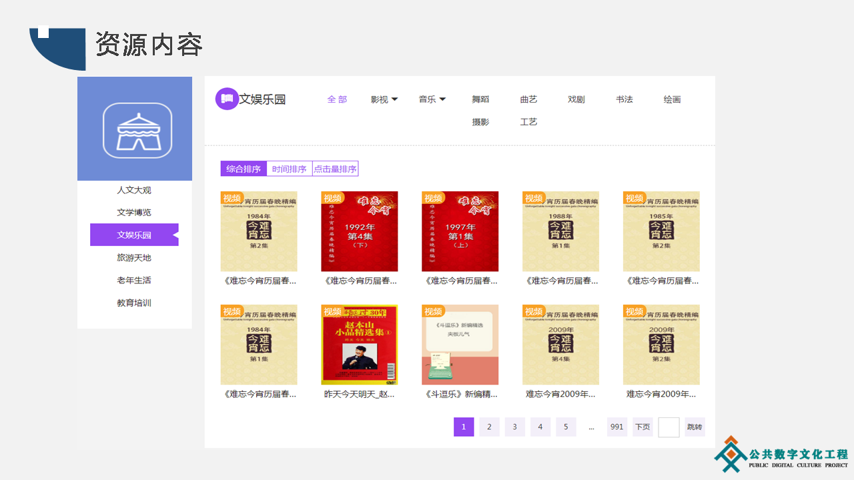This screenshot has height=480, width=854.
Task: Open the 1997年 第1集 red thumbnail
Action: (460, 231)
